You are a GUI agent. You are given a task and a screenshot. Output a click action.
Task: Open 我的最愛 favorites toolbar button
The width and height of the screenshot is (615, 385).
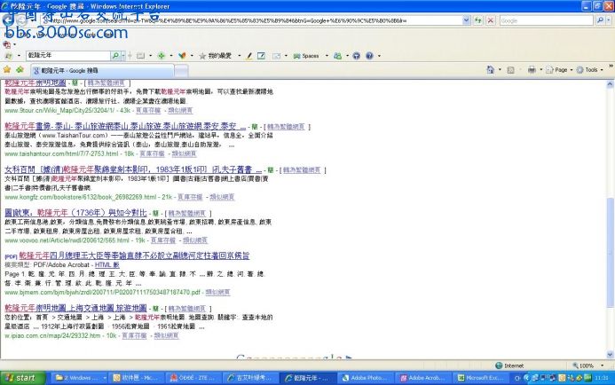[216, 56]
